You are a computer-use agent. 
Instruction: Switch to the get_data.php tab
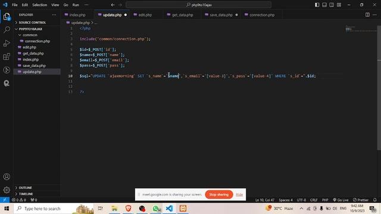click(x=182, y=15)
